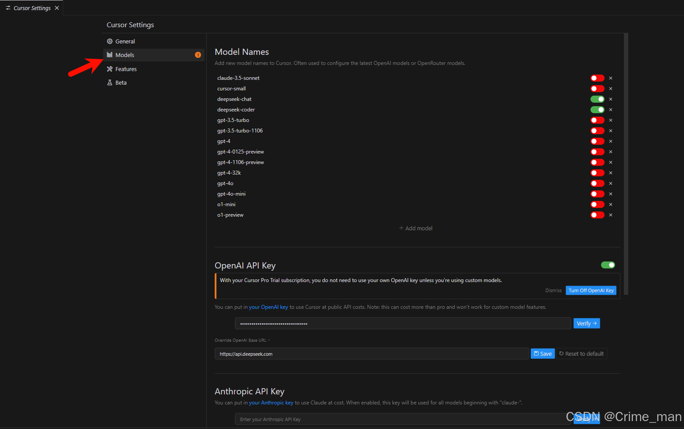Screen dimensions: 684x429
Task: Enable the gpt-3.5-turbo model toggle
Action: point(597,120)
